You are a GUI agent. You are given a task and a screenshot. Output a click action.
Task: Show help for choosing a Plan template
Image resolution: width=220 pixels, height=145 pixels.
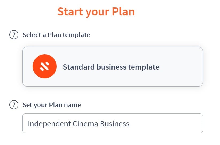pos(14,35)
